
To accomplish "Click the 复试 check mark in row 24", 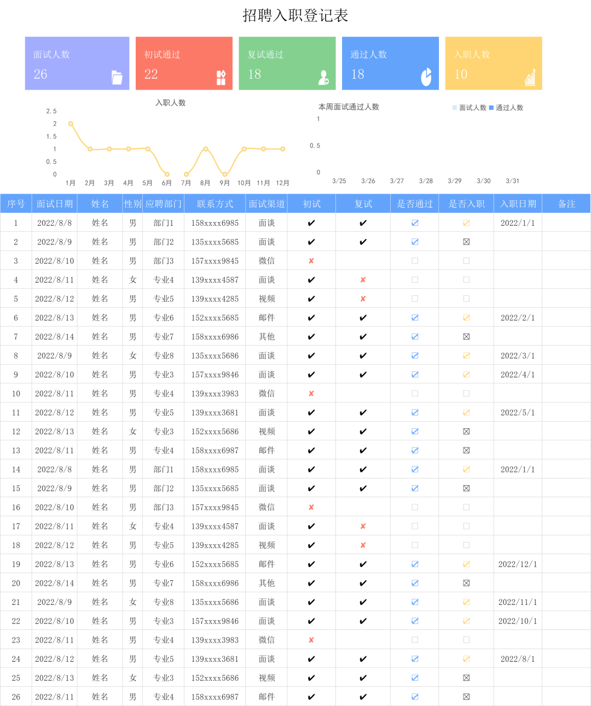I will (363, 659).
